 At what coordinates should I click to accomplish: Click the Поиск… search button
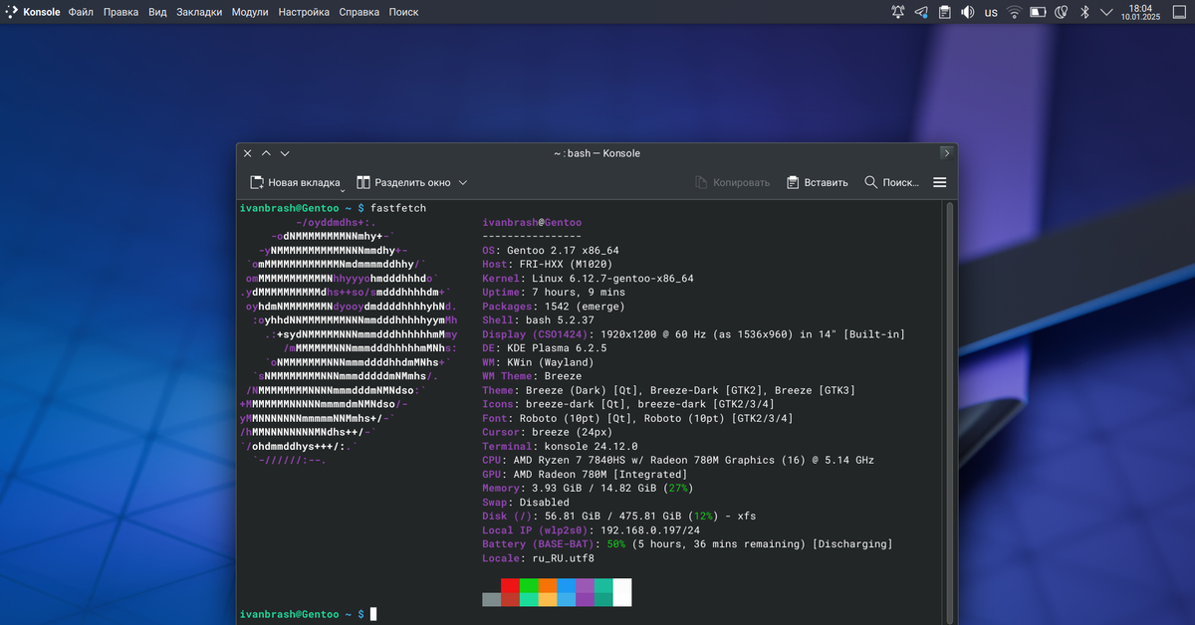point(891,182)
